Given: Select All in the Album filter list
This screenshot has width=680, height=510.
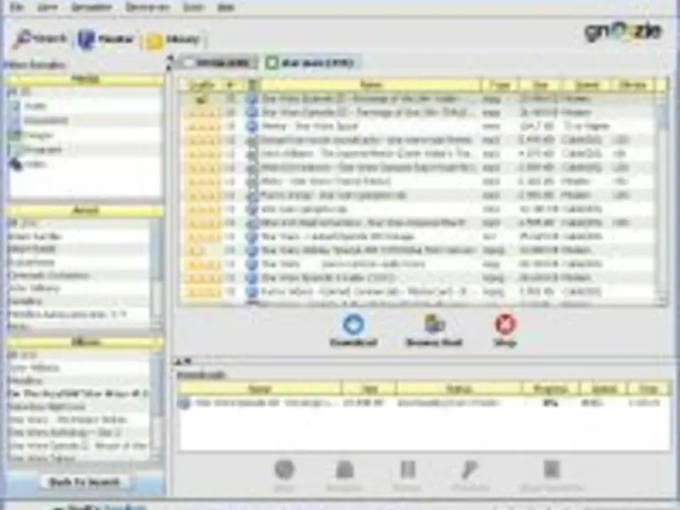Looking at the screenshot, I should 79,355.
